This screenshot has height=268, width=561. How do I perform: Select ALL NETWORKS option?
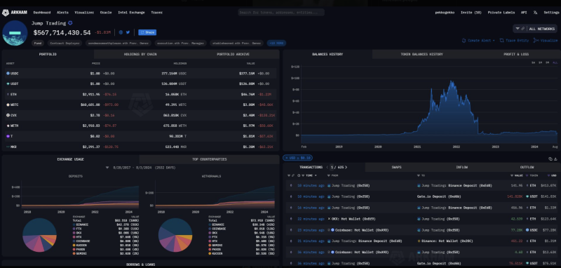pos(542,29)
